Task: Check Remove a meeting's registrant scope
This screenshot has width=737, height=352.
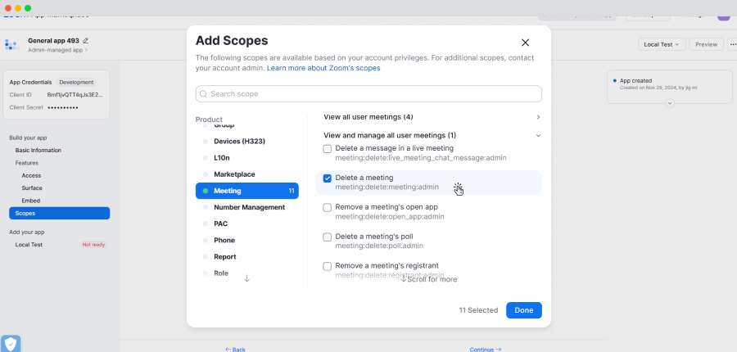Action: [x=327, y=267]
